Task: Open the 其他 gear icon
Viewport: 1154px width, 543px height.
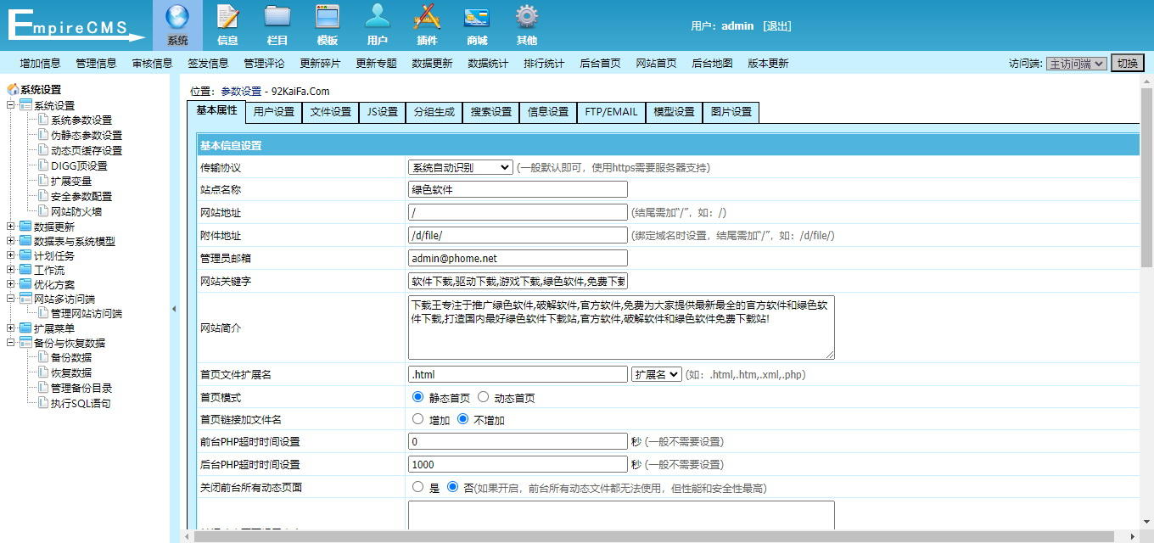Action: coord(527,17)
